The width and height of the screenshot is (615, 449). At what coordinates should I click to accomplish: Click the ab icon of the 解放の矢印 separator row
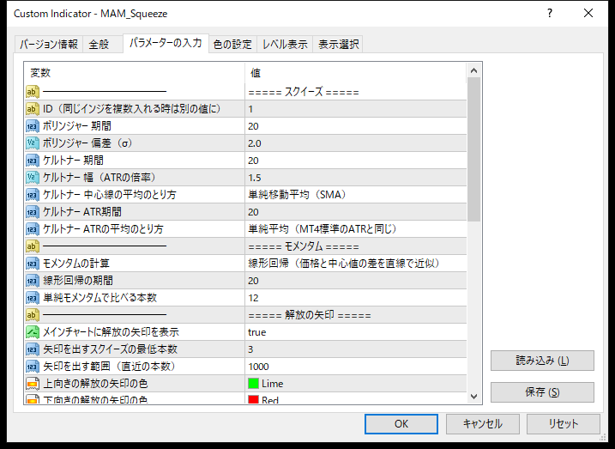[32, 315]
